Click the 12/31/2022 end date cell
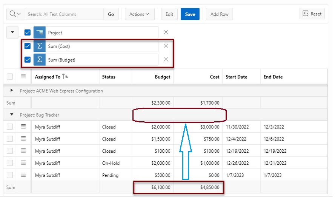 (294, 163)
